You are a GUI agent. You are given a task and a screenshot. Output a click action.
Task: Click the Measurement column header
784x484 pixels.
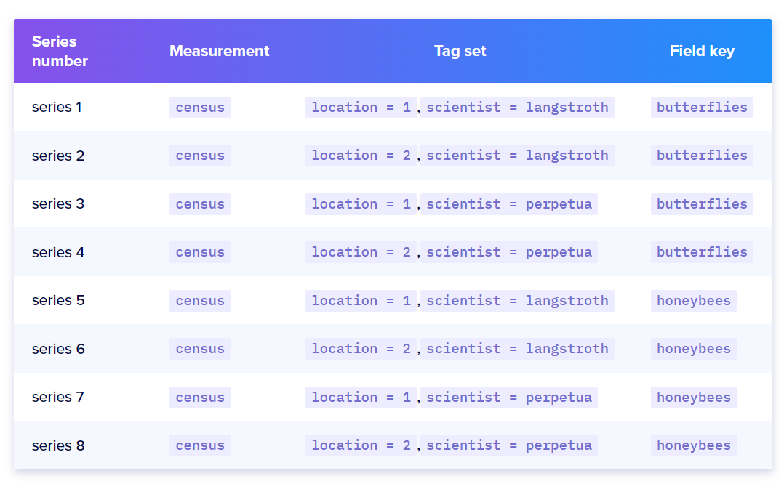[219, 51]
